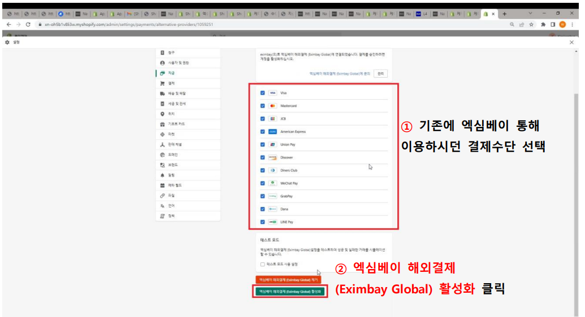Enable 테스트 모드 사용 설정 checkbox

[x=263, y=265]
